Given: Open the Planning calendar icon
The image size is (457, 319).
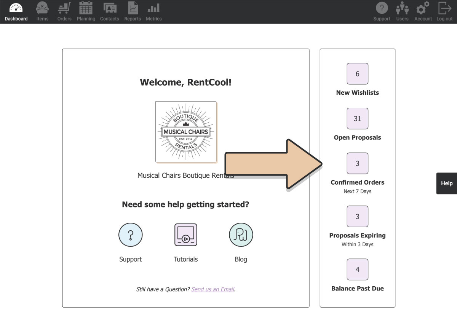Looking at the screenshot, I should click(86, 8).
